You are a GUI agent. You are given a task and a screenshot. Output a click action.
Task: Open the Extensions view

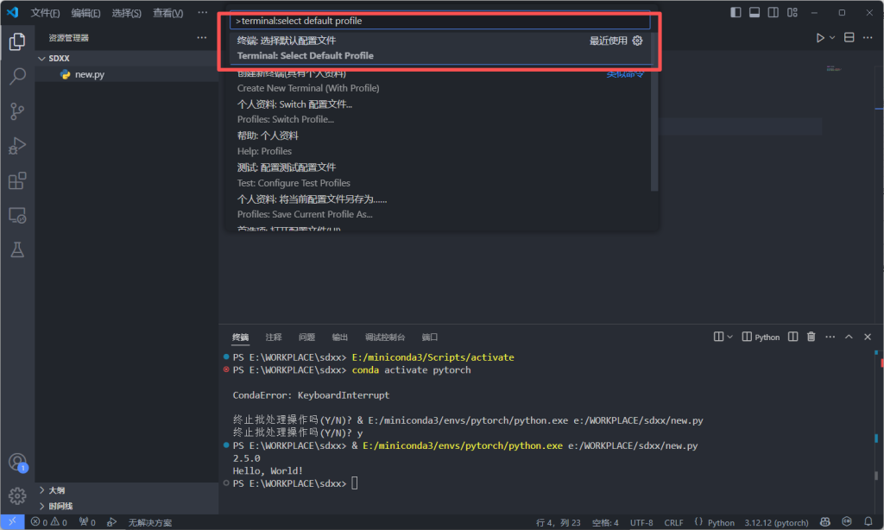tap(17, 180)
